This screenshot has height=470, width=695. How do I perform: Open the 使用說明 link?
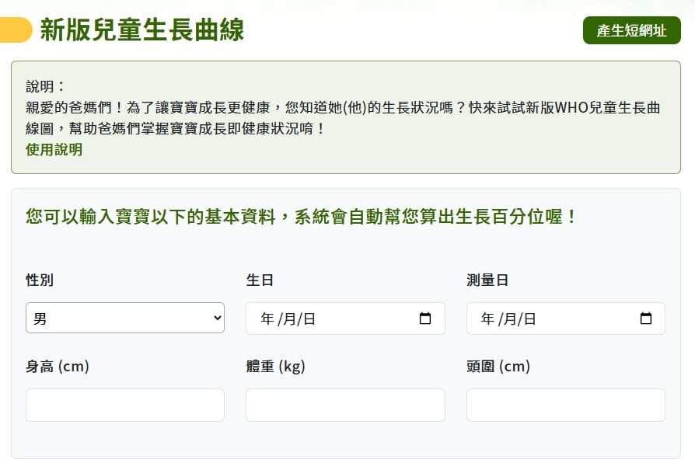(x=54, y=149)
